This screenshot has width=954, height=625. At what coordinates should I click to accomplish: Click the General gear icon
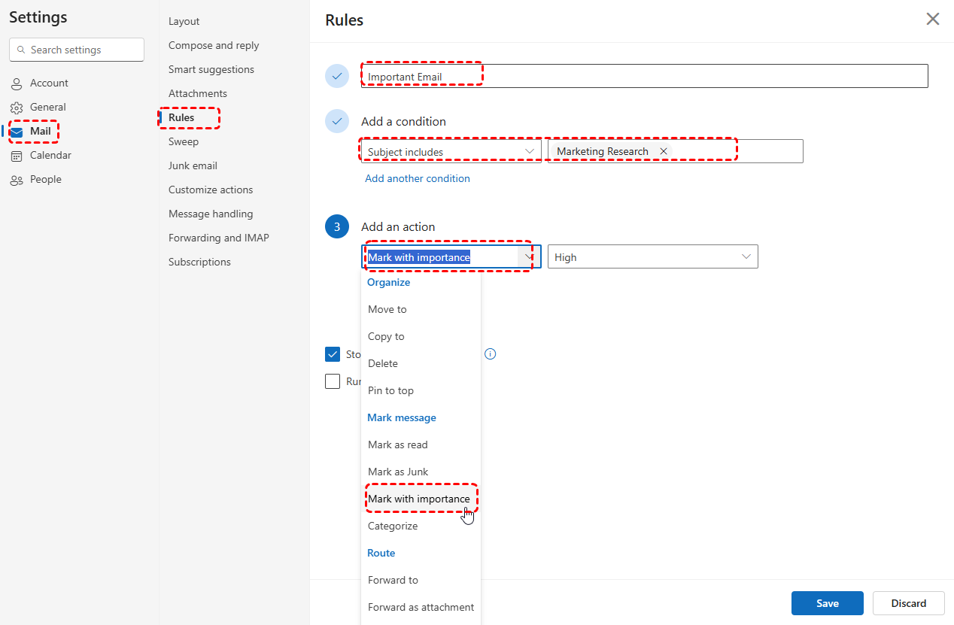tap(17, 108)
